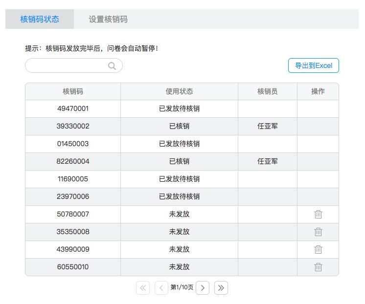Screen dimensions: 365x304
Task: Jump to the first page arrow
Action: (143, 288)
